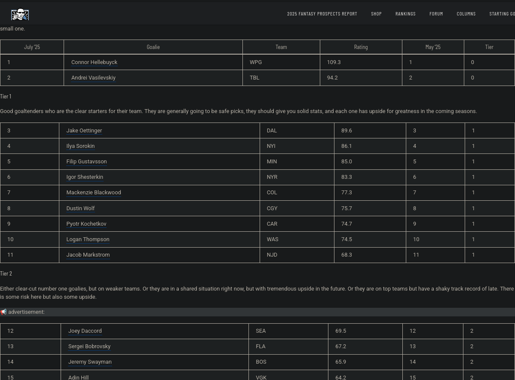Select Swayman's rating value 65.9
The image size is (515, 380).
pyautogui.click(x=340, y=362)
